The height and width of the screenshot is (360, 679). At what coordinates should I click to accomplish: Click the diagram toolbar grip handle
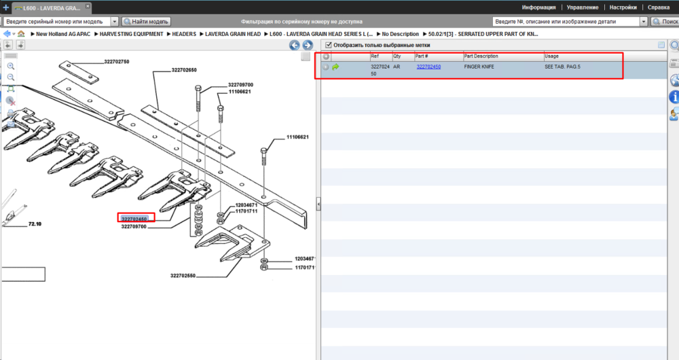pyautogui.click(x=11, y=56)
